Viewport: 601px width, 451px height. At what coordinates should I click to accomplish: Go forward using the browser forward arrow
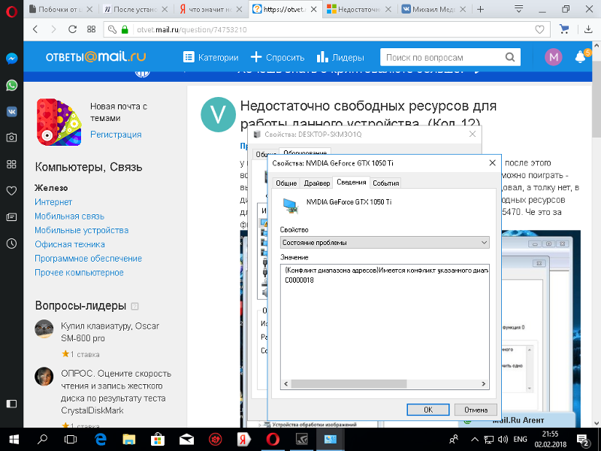(x=53, y=29)
